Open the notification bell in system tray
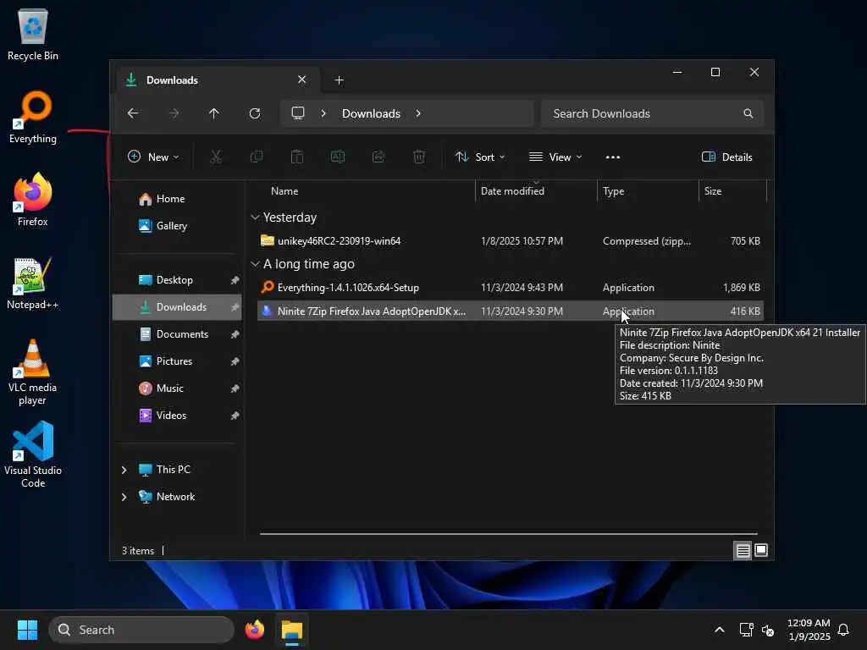The image size is (867, 650). (843, 630)
